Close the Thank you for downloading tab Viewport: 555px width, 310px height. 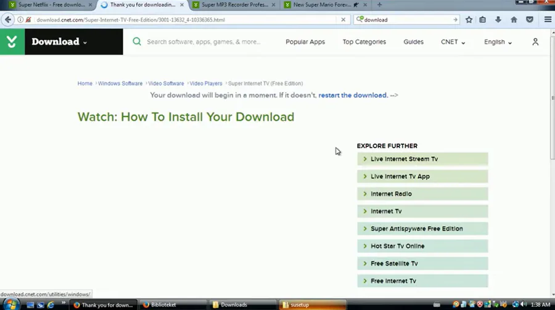pos(182,5)
